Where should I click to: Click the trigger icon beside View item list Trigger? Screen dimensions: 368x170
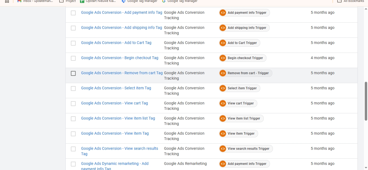[x=223, y=118]
